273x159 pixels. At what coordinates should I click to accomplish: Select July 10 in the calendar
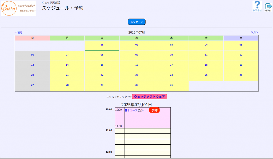tap(171, 55)
